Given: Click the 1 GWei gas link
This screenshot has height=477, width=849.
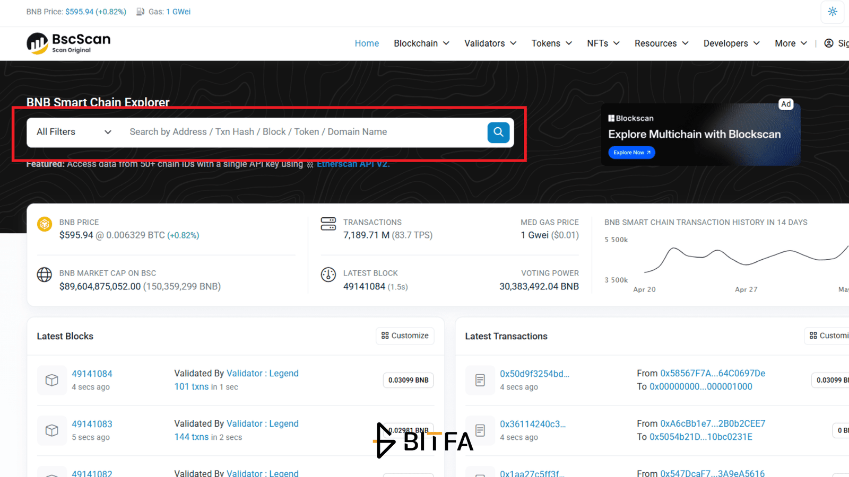Looking at the screenshot, I should 178,12.
